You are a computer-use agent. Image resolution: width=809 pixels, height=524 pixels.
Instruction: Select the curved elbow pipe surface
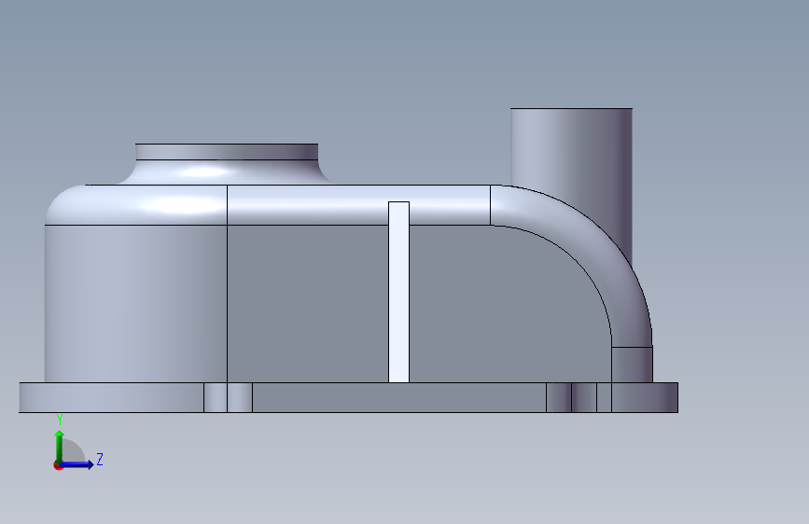pos(593,242)
